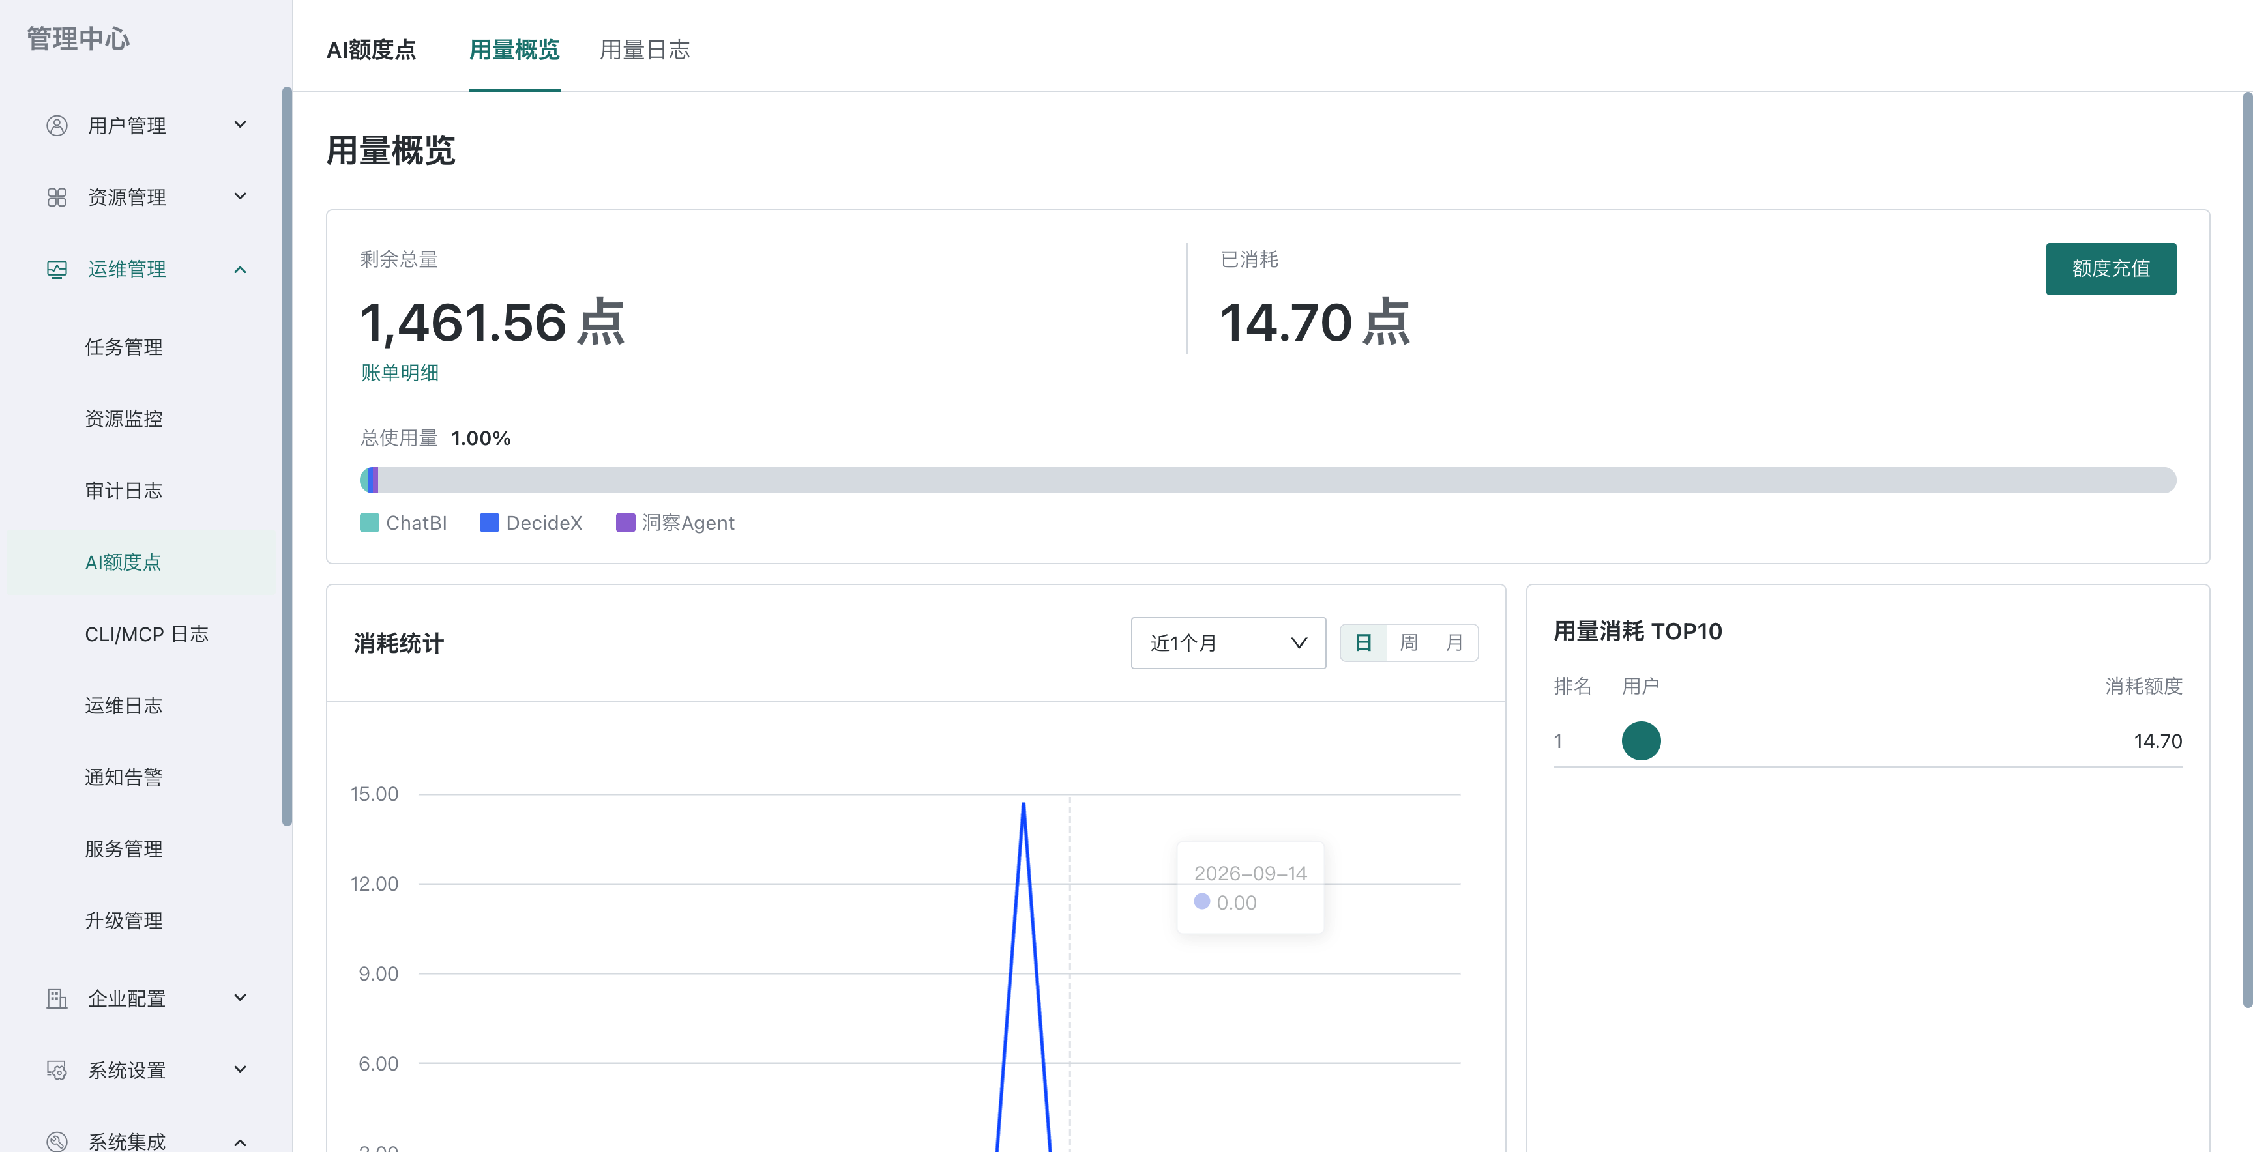Collapse the 运维管理 menu chevron
The width and height of the screenshot is (2253, 1152).
pos(240,269)
